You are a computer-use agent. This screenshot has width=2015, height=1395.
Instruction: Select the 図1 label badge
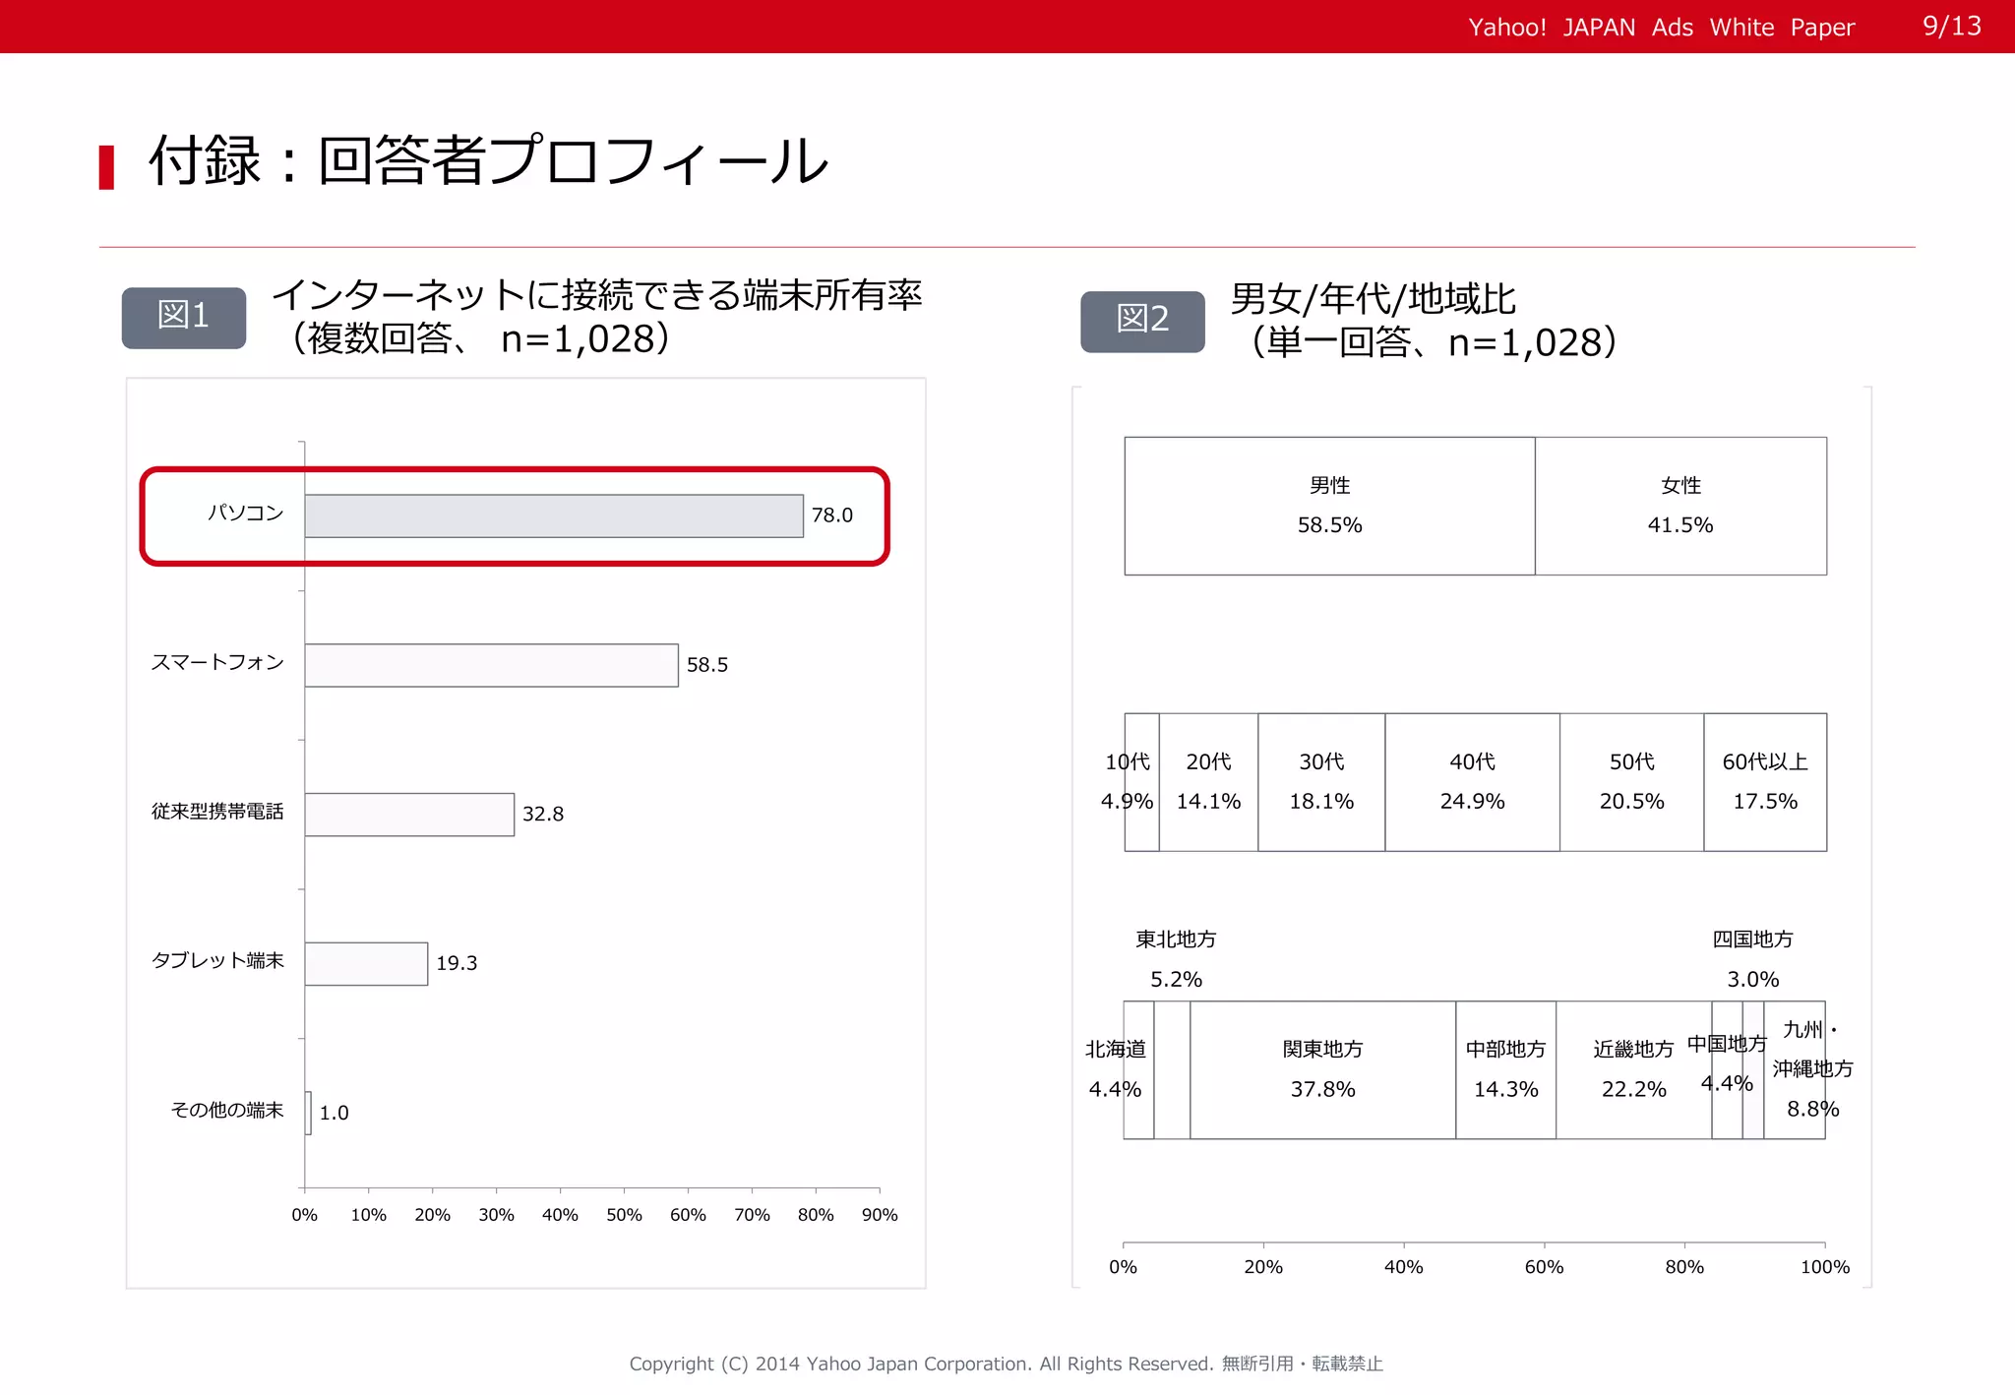pyautogui.click(x=184, y=317)
